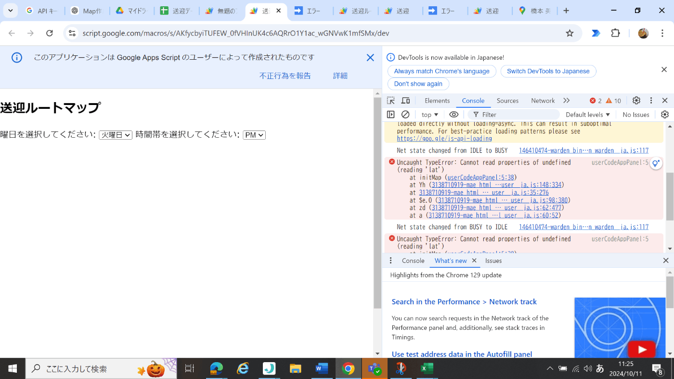Click the No Issues indicator

pyautogui.click(x=635, y=115)
